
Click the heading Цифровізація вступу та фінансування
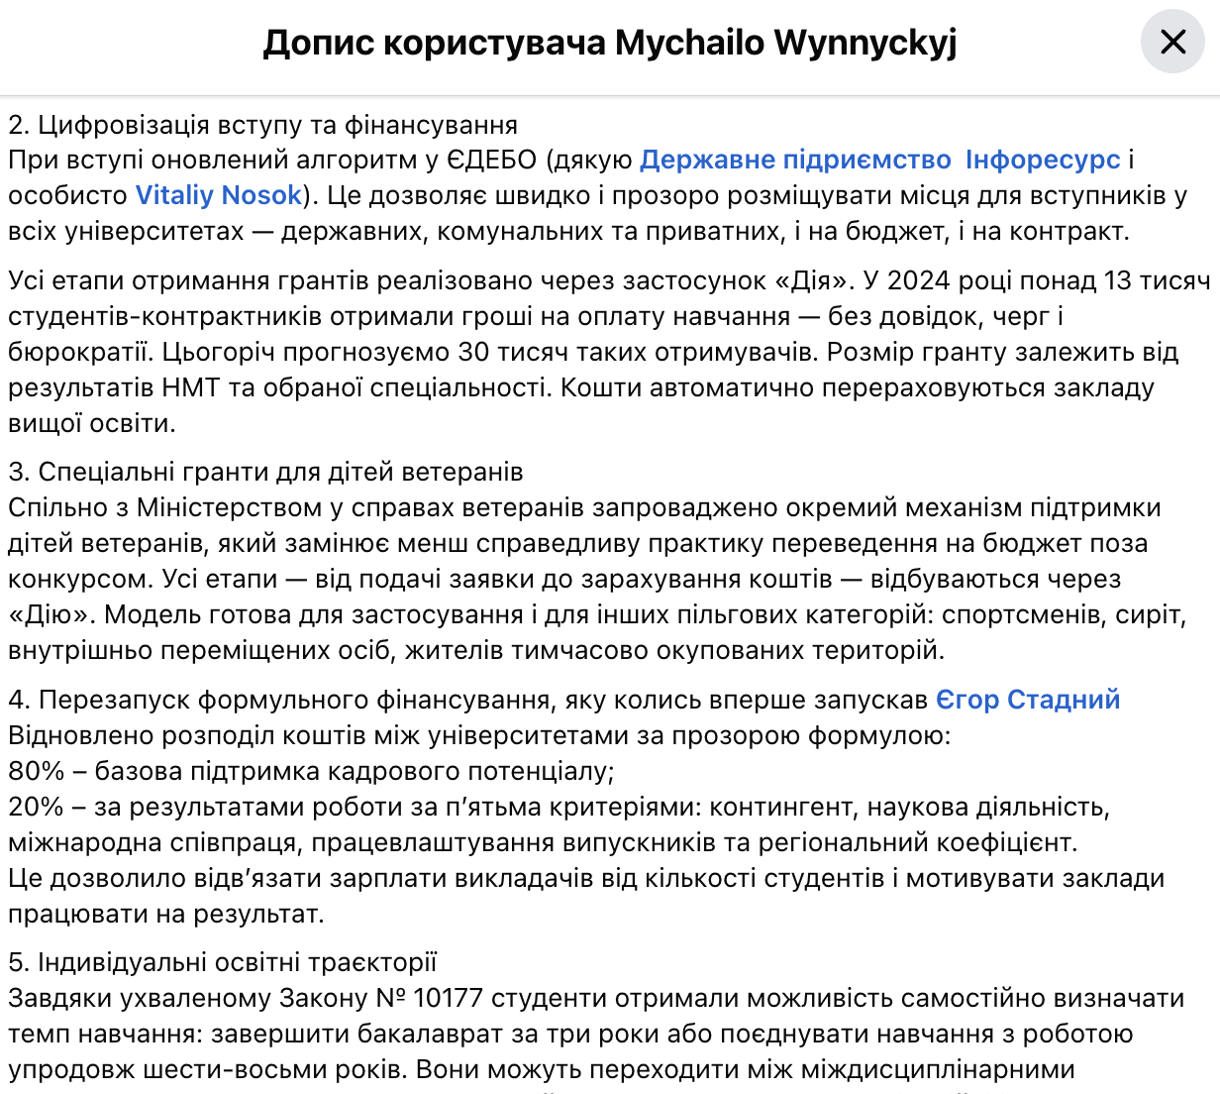click(x=262, y=125)
